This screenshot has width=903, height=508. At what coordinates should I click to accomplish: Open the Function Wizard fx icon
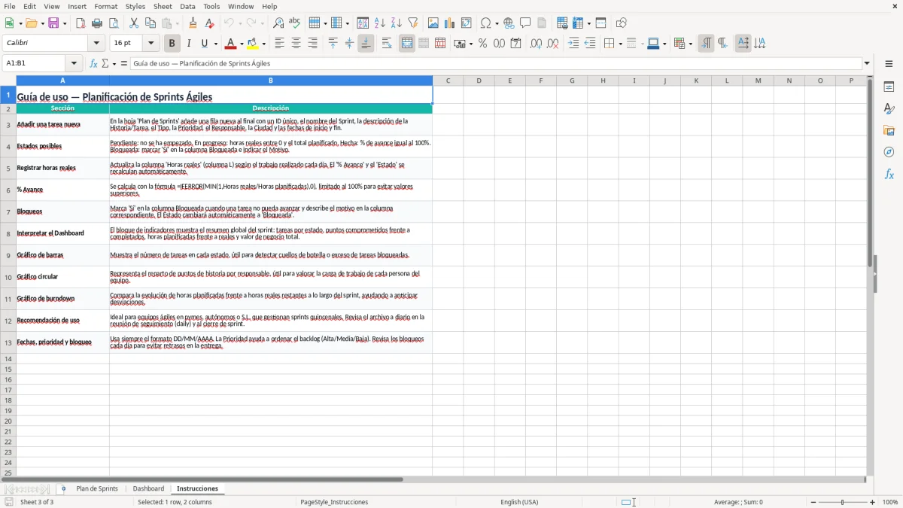coord(94,64)
